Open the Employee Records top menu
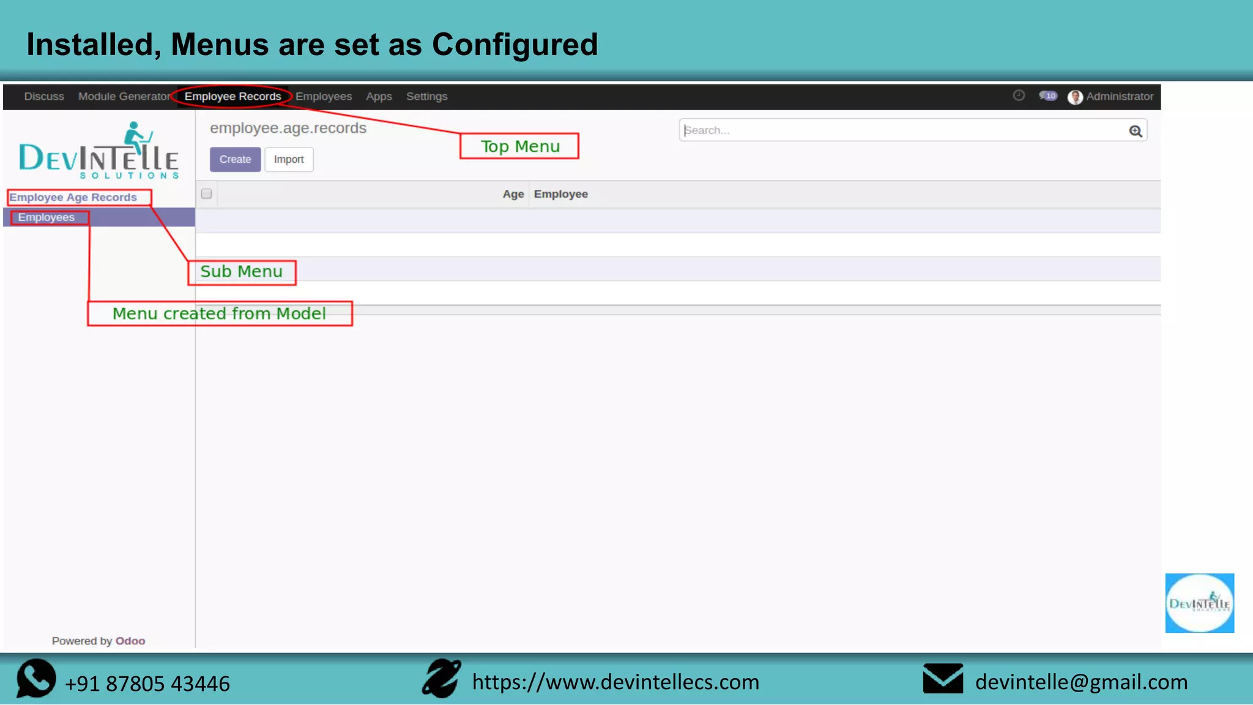The height and width of the screenshot is (705, 1253). point(232,97)
